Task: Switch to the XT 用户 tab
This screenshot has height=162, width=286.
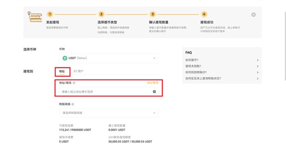Action: [x=78, y=71]
